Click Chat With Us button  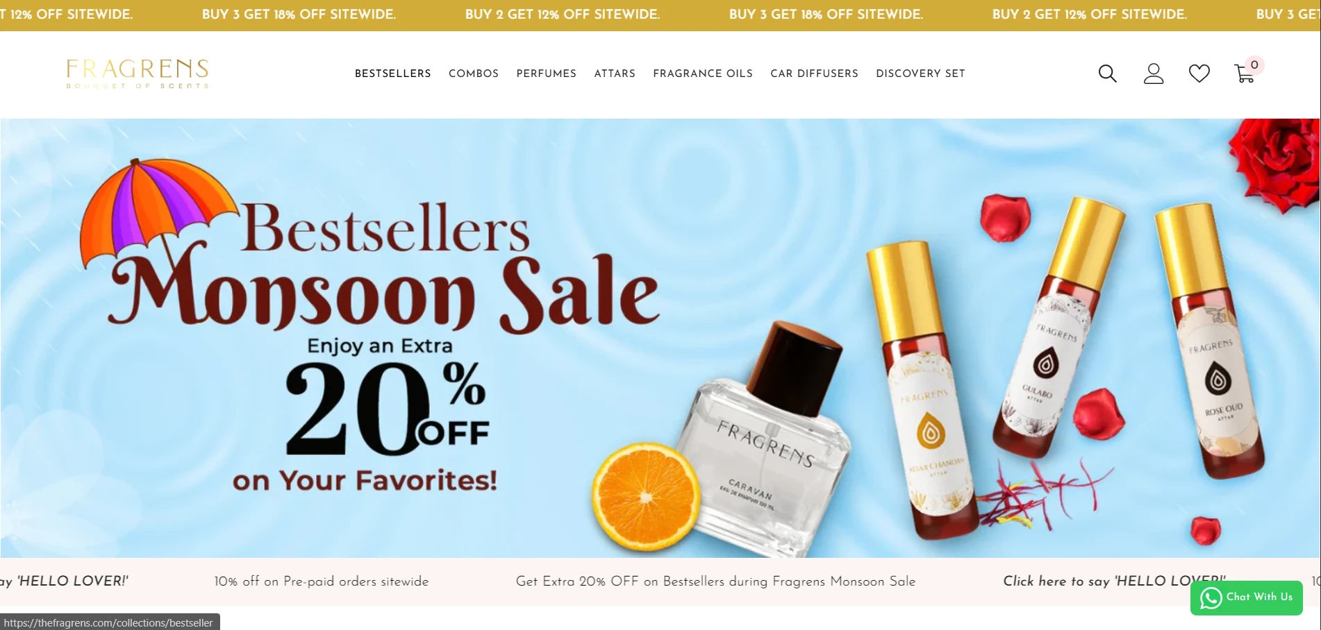coord(1247,597)
